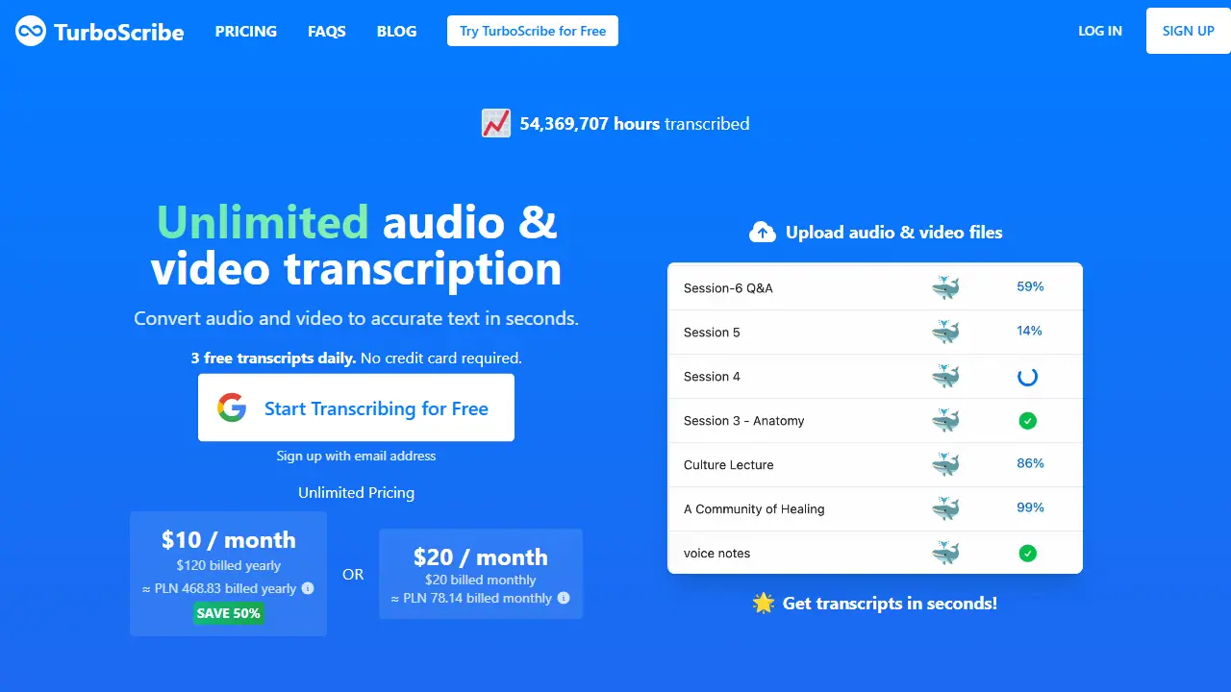Open the FAQS page
This screenshot has height=692, width=1231.
pos(327,31)
